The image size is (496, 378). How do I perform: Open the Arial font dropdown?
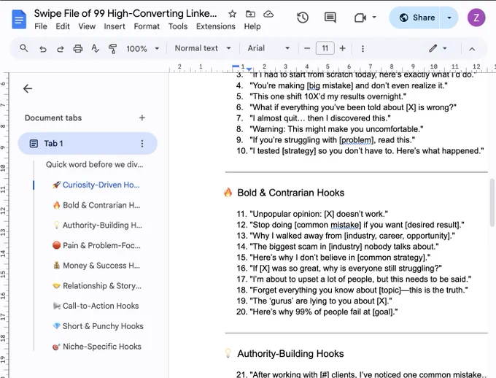pos(268,48)
